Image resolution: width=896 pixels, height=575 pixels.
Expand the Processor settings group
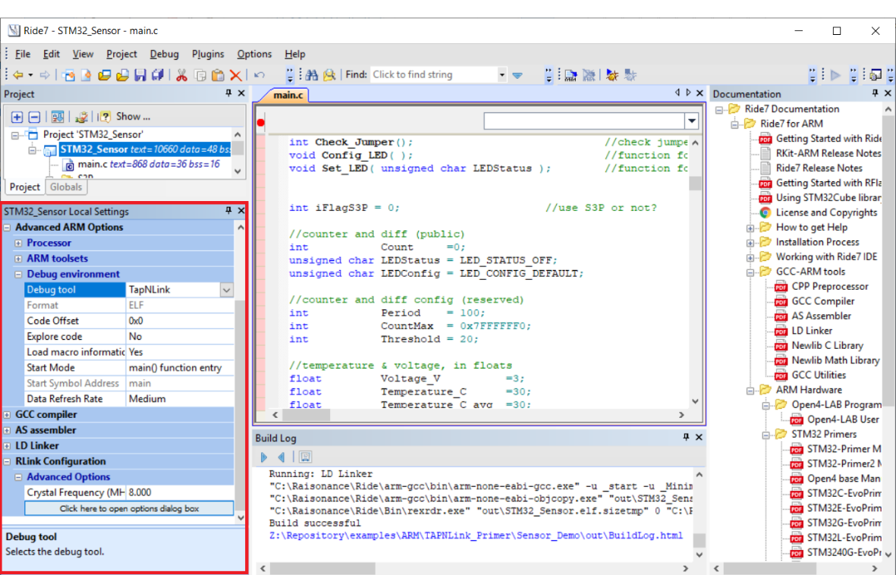18,243
